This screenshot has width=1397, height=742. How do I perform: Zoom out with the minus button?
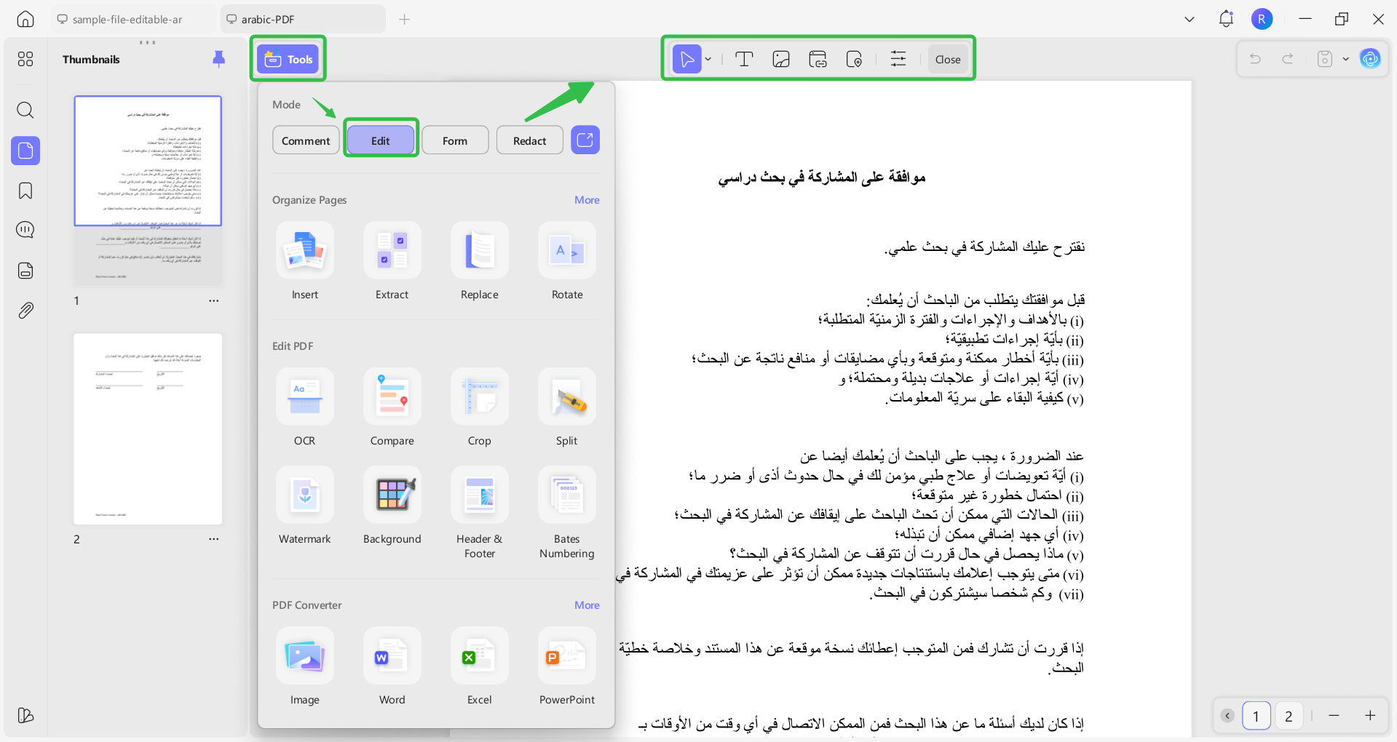tap(1334, 716)
